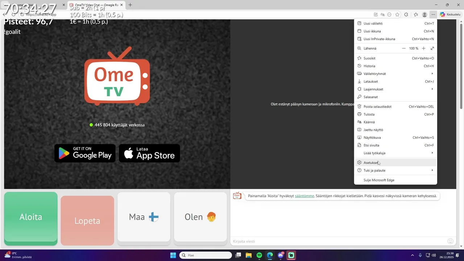Screen dimensions: 464x261
Task: Click the full screen zoom icon
Action: [x=432, y=49]
